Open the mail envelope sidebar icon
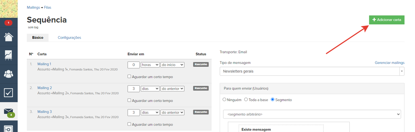Image resolution: width=415 pixels, height=132 pixels. coord(9,112)
